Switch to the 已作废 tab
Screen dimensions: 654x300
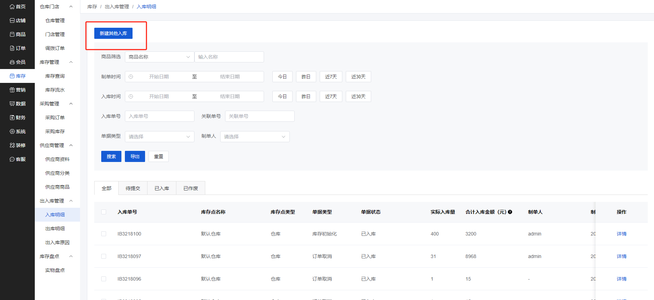191,188
